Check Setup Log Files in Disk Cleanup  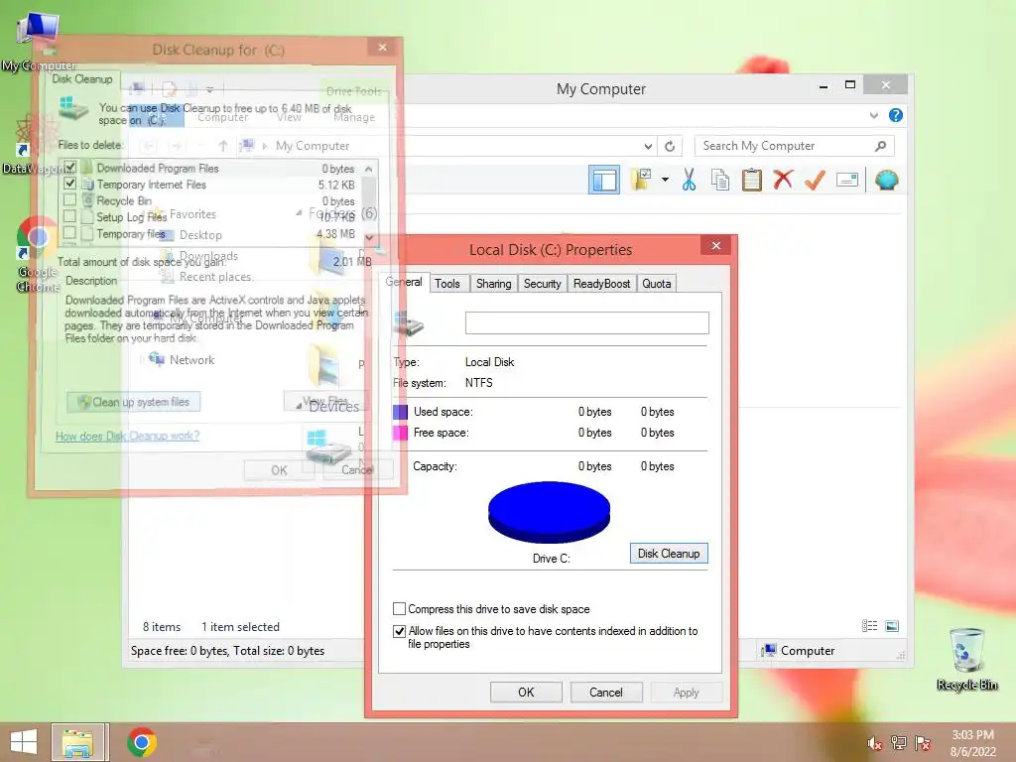[70, 216]
